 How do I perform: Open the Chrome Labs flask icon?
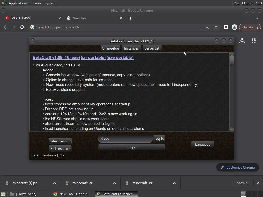[242, 41]
